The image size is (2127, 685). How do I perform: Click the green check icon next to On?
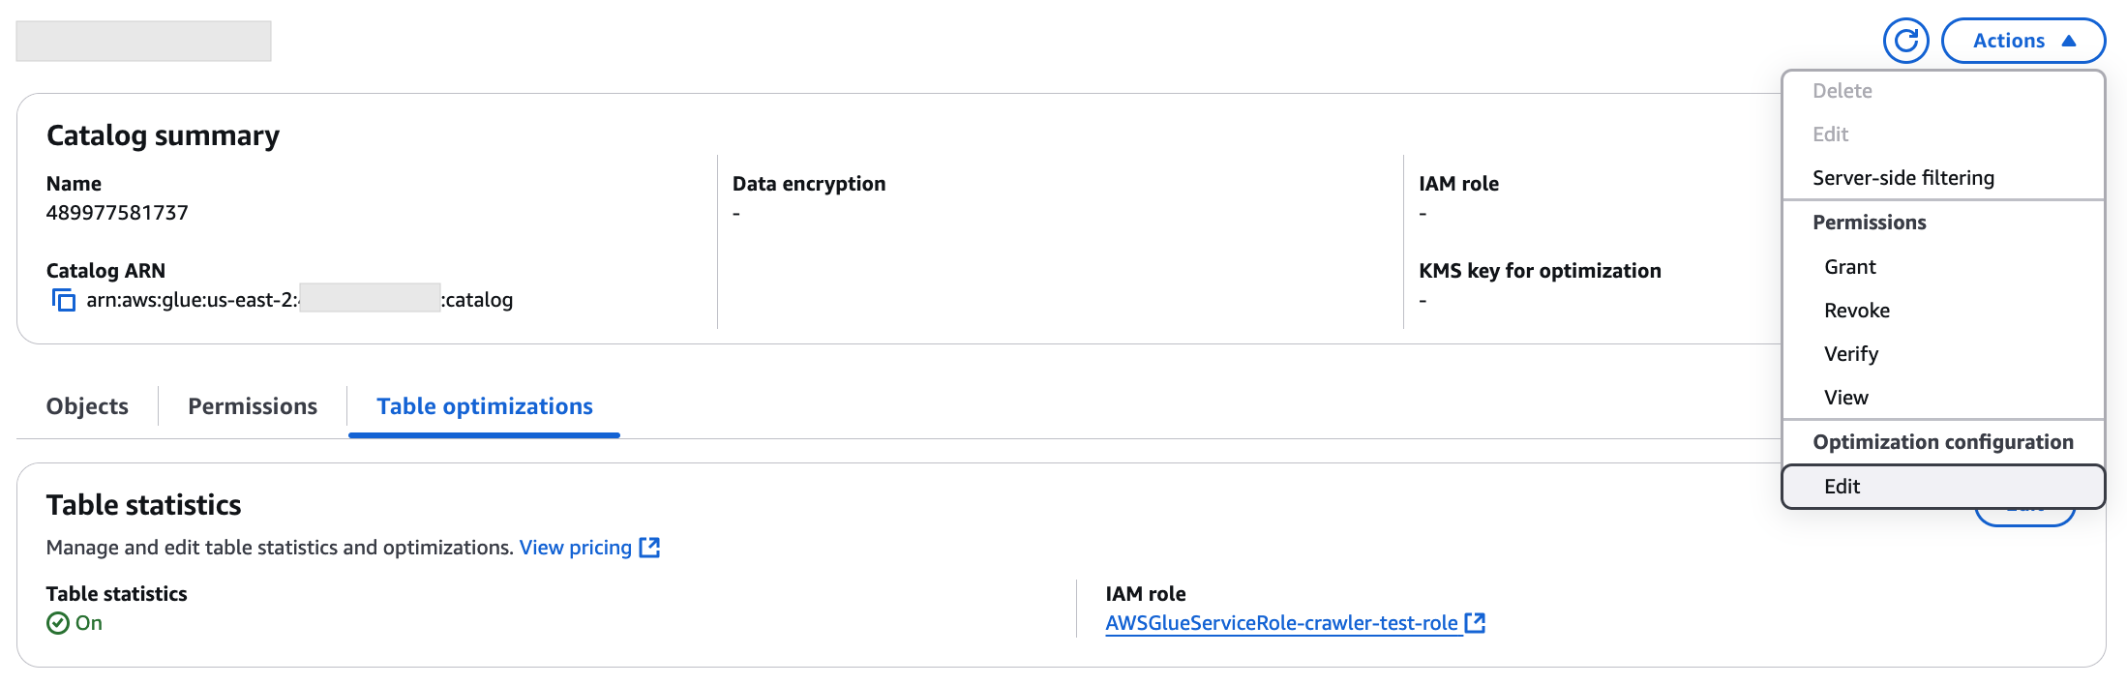click(58, 623)
